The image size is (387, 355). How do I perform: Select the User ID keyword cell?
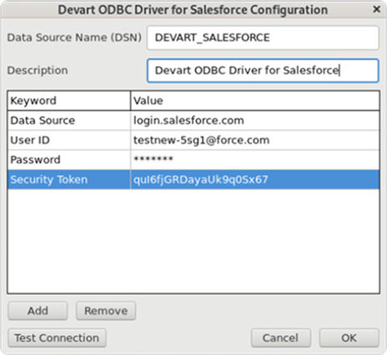(69, 140)
